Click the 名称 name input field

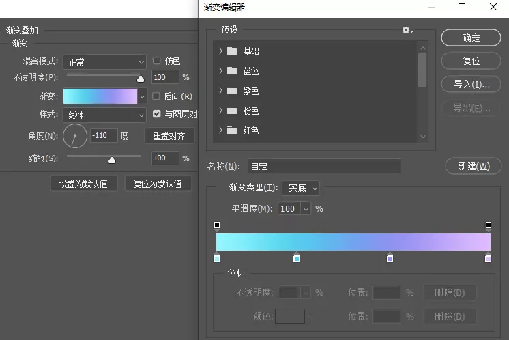[x=324, y=167]
